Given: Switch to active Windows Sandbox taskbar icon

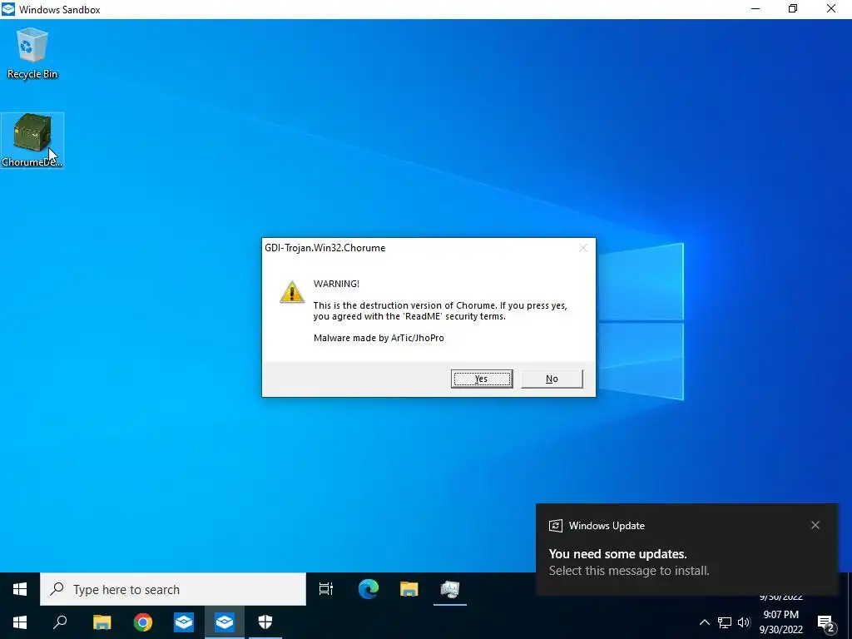Looking at the screenshot, I should click(x=225, y=622).
